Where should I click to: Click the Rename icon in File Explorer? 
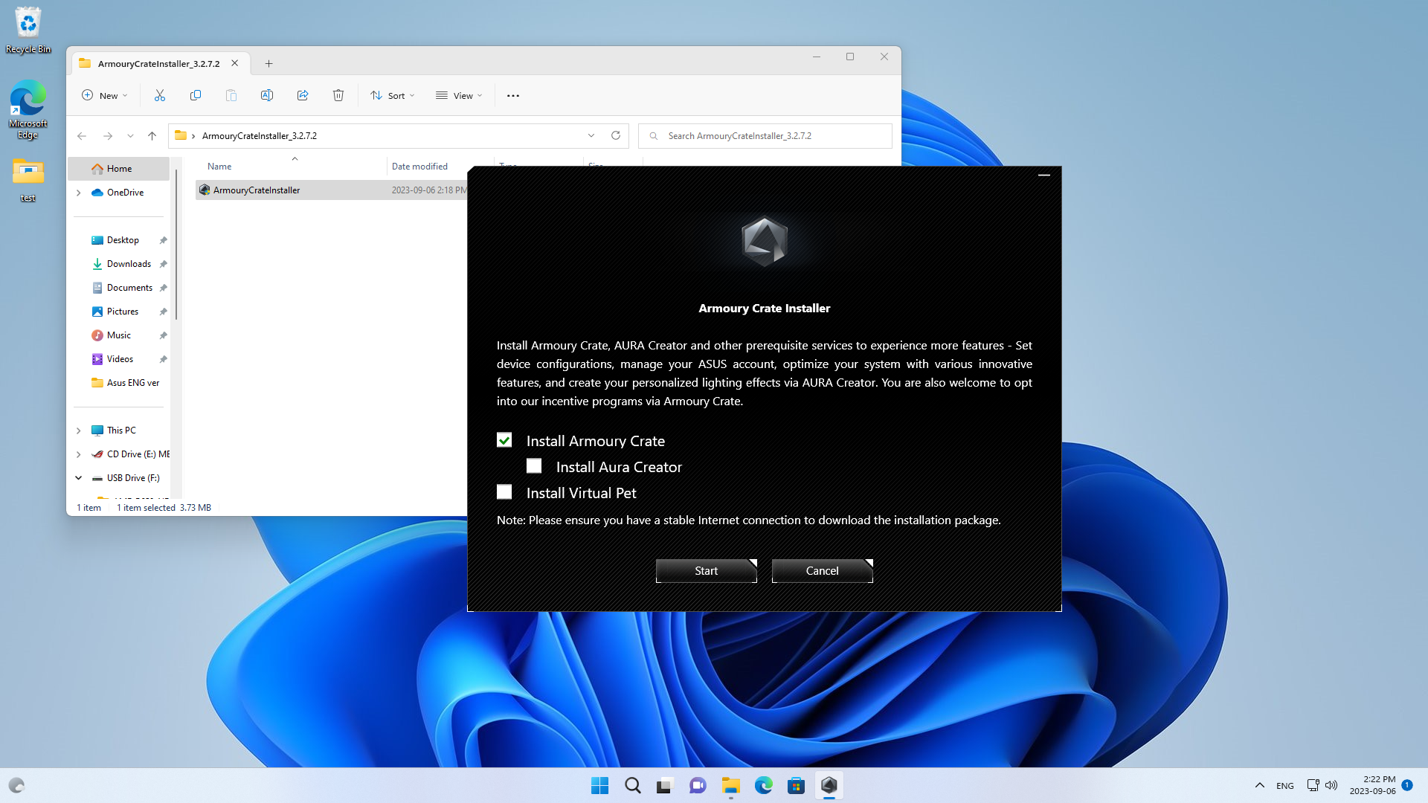pyautogui.click(x=267, y=95)
